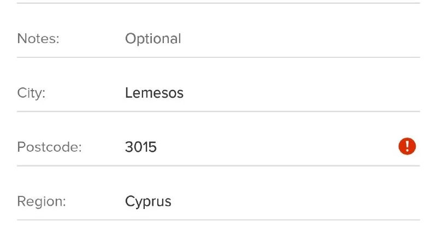Click the divider line beneath the Notes row
The image size is (437, 227).
pos(218,57)
